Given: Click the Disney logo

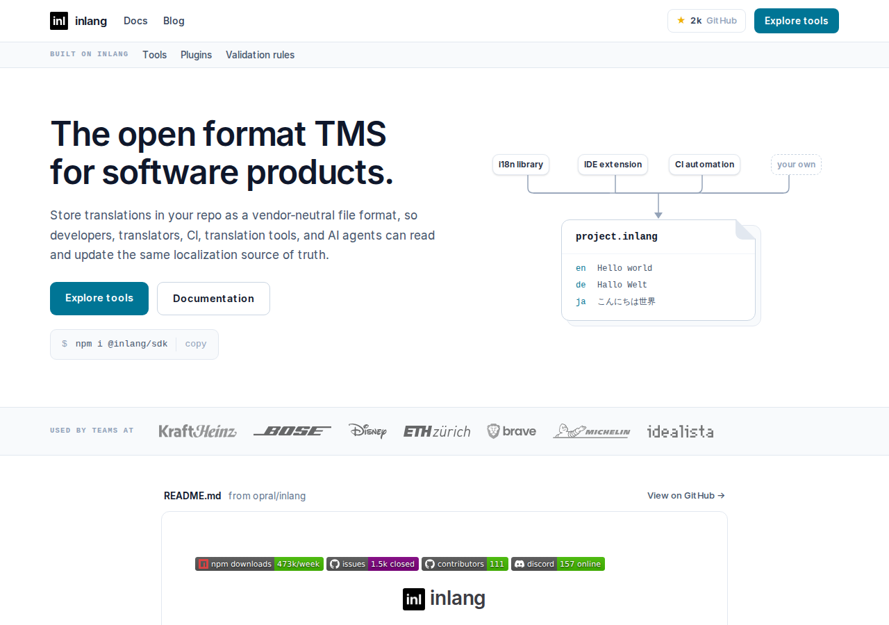Looking at the screenshot, I should pyautogui.click(x=367, y=431).
